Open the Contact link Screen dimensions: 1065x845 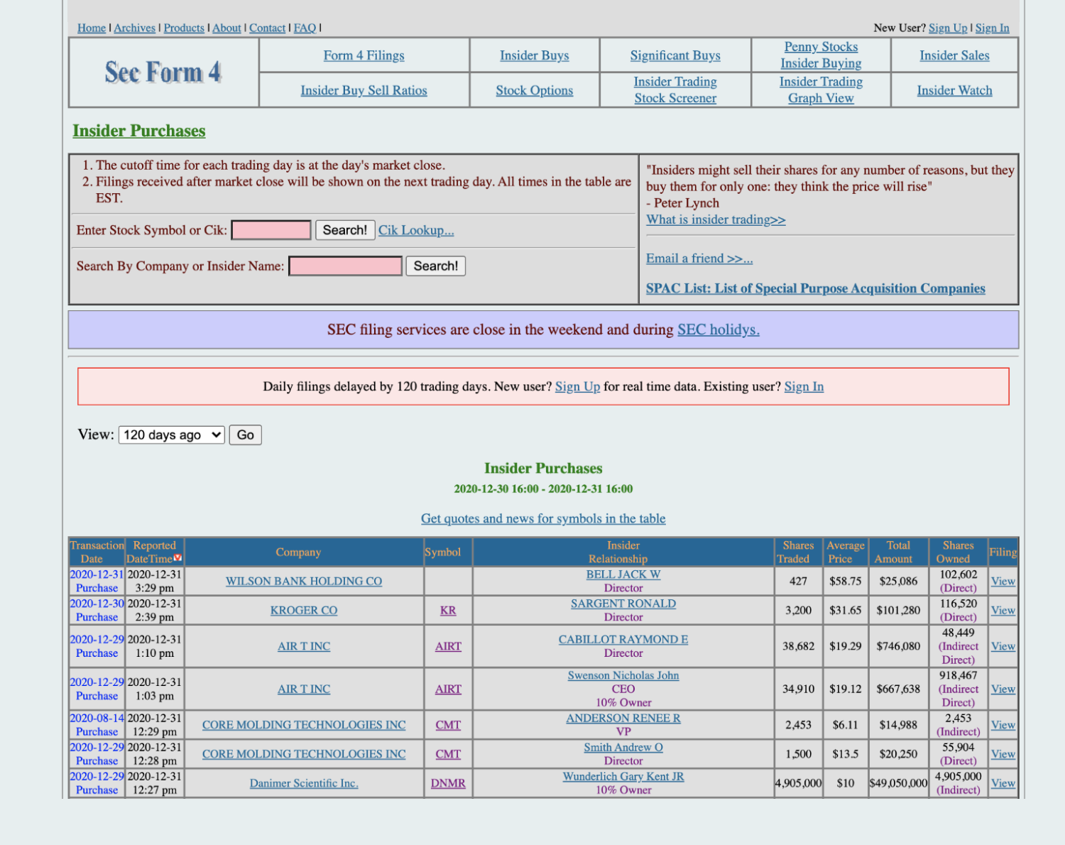click(267, 28)
